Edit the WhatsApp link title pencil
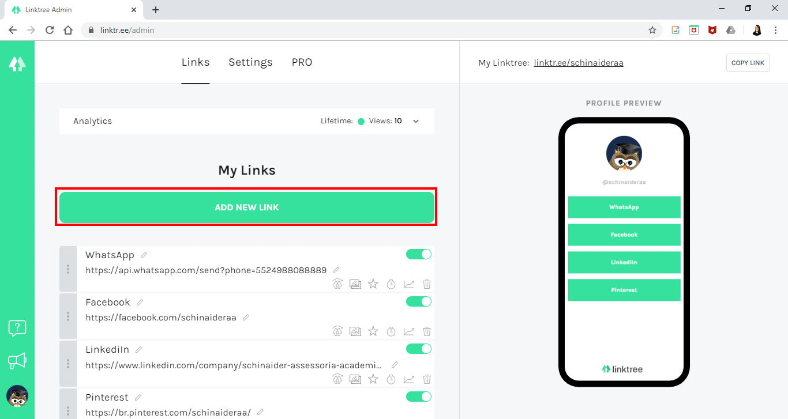 click(144, 255)
